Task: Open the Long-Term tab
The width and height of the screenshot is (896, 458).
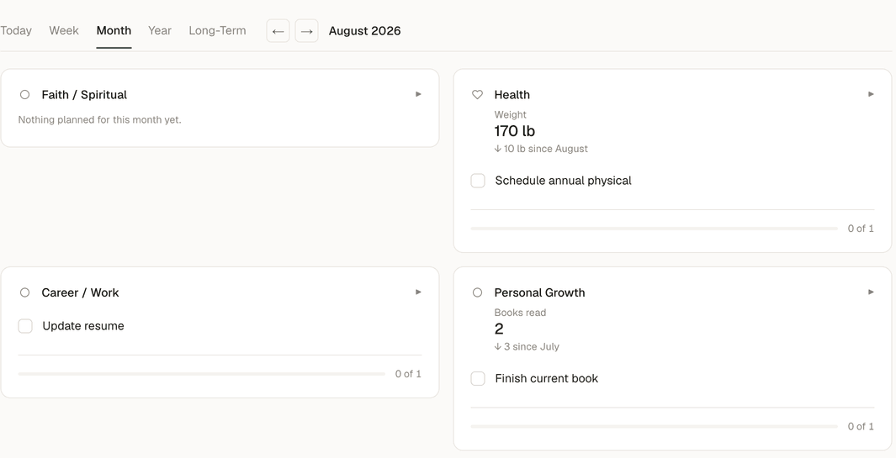Action: tap(217, 31)
